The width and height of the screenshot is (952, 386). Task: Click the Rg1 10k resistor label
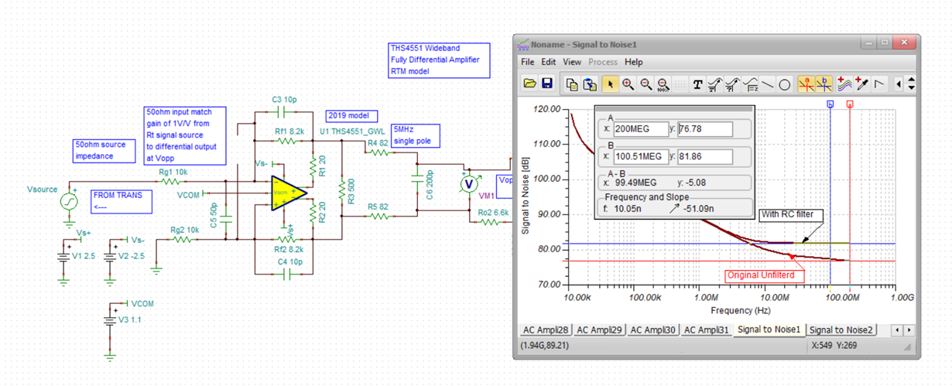pos(173,172)
